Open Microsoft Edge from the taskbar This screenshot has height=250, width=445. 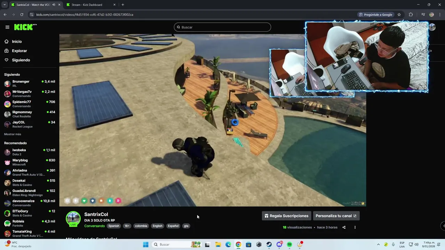tap(228, 244)
